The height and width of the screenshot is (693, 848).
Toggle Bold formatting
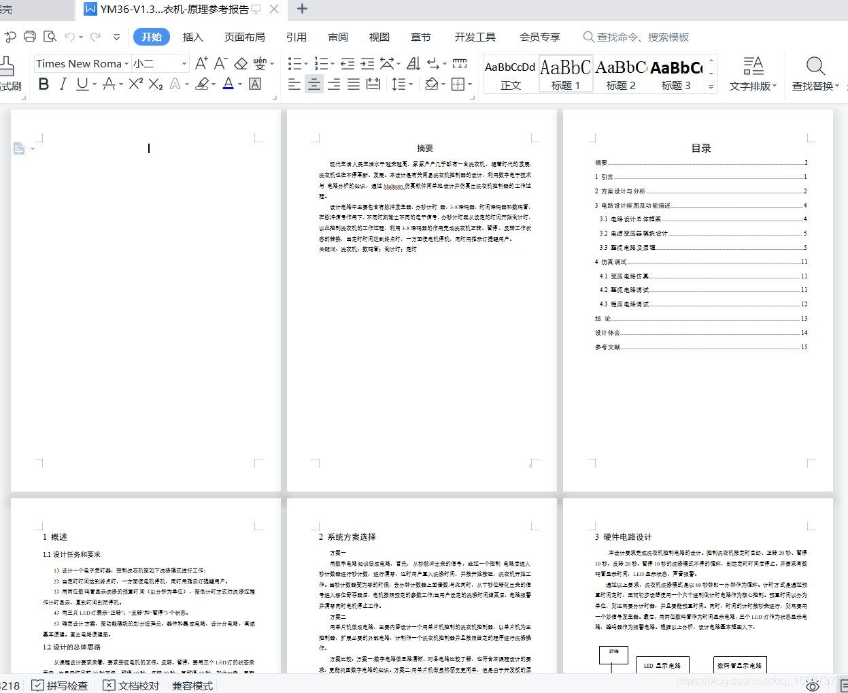pyautogui.click(x=44, y=84)
